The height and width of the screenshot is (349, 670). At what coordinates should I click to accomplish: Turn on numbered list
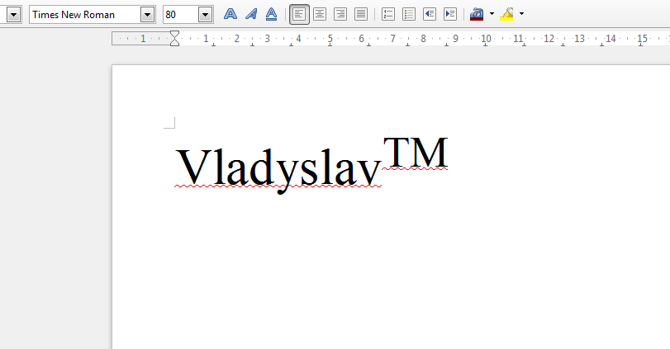[x=388, y=14]
